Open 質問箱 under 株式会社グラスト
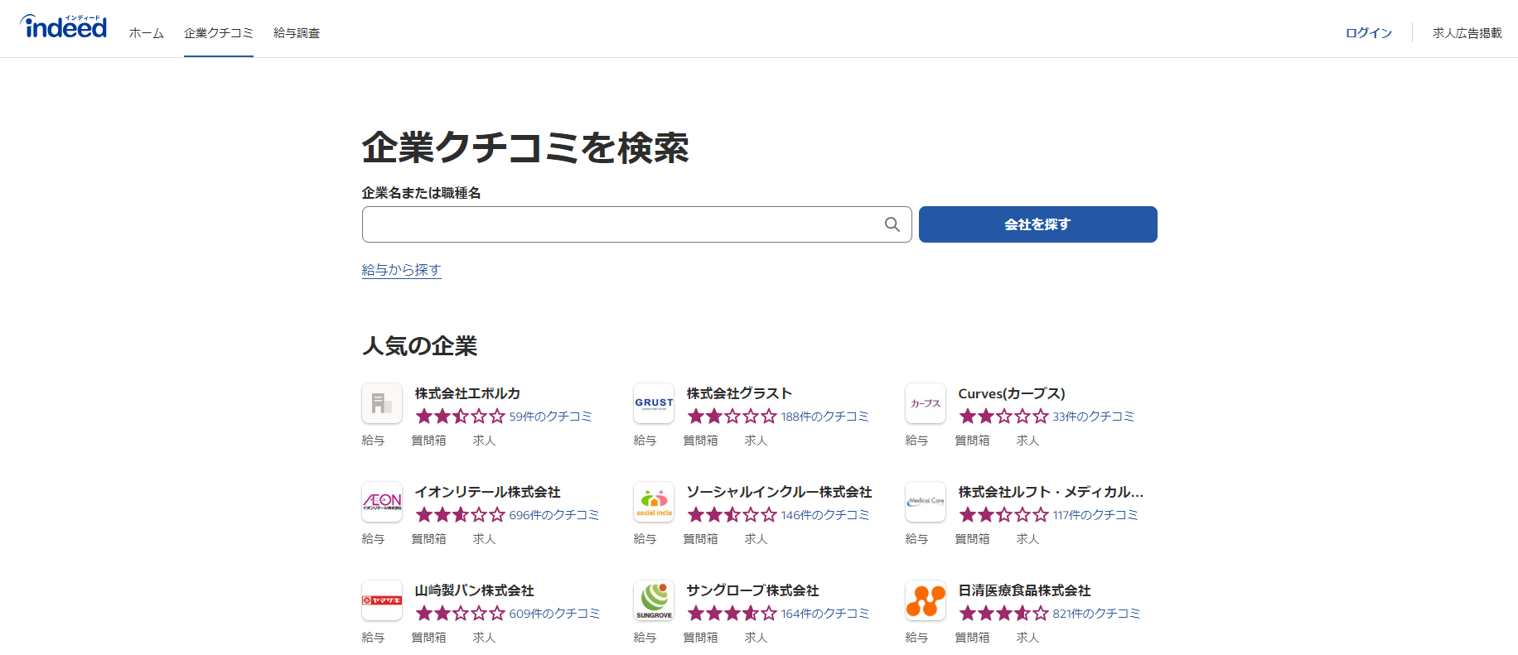This screenshot has width=1518, height=655. pos(701,441)
